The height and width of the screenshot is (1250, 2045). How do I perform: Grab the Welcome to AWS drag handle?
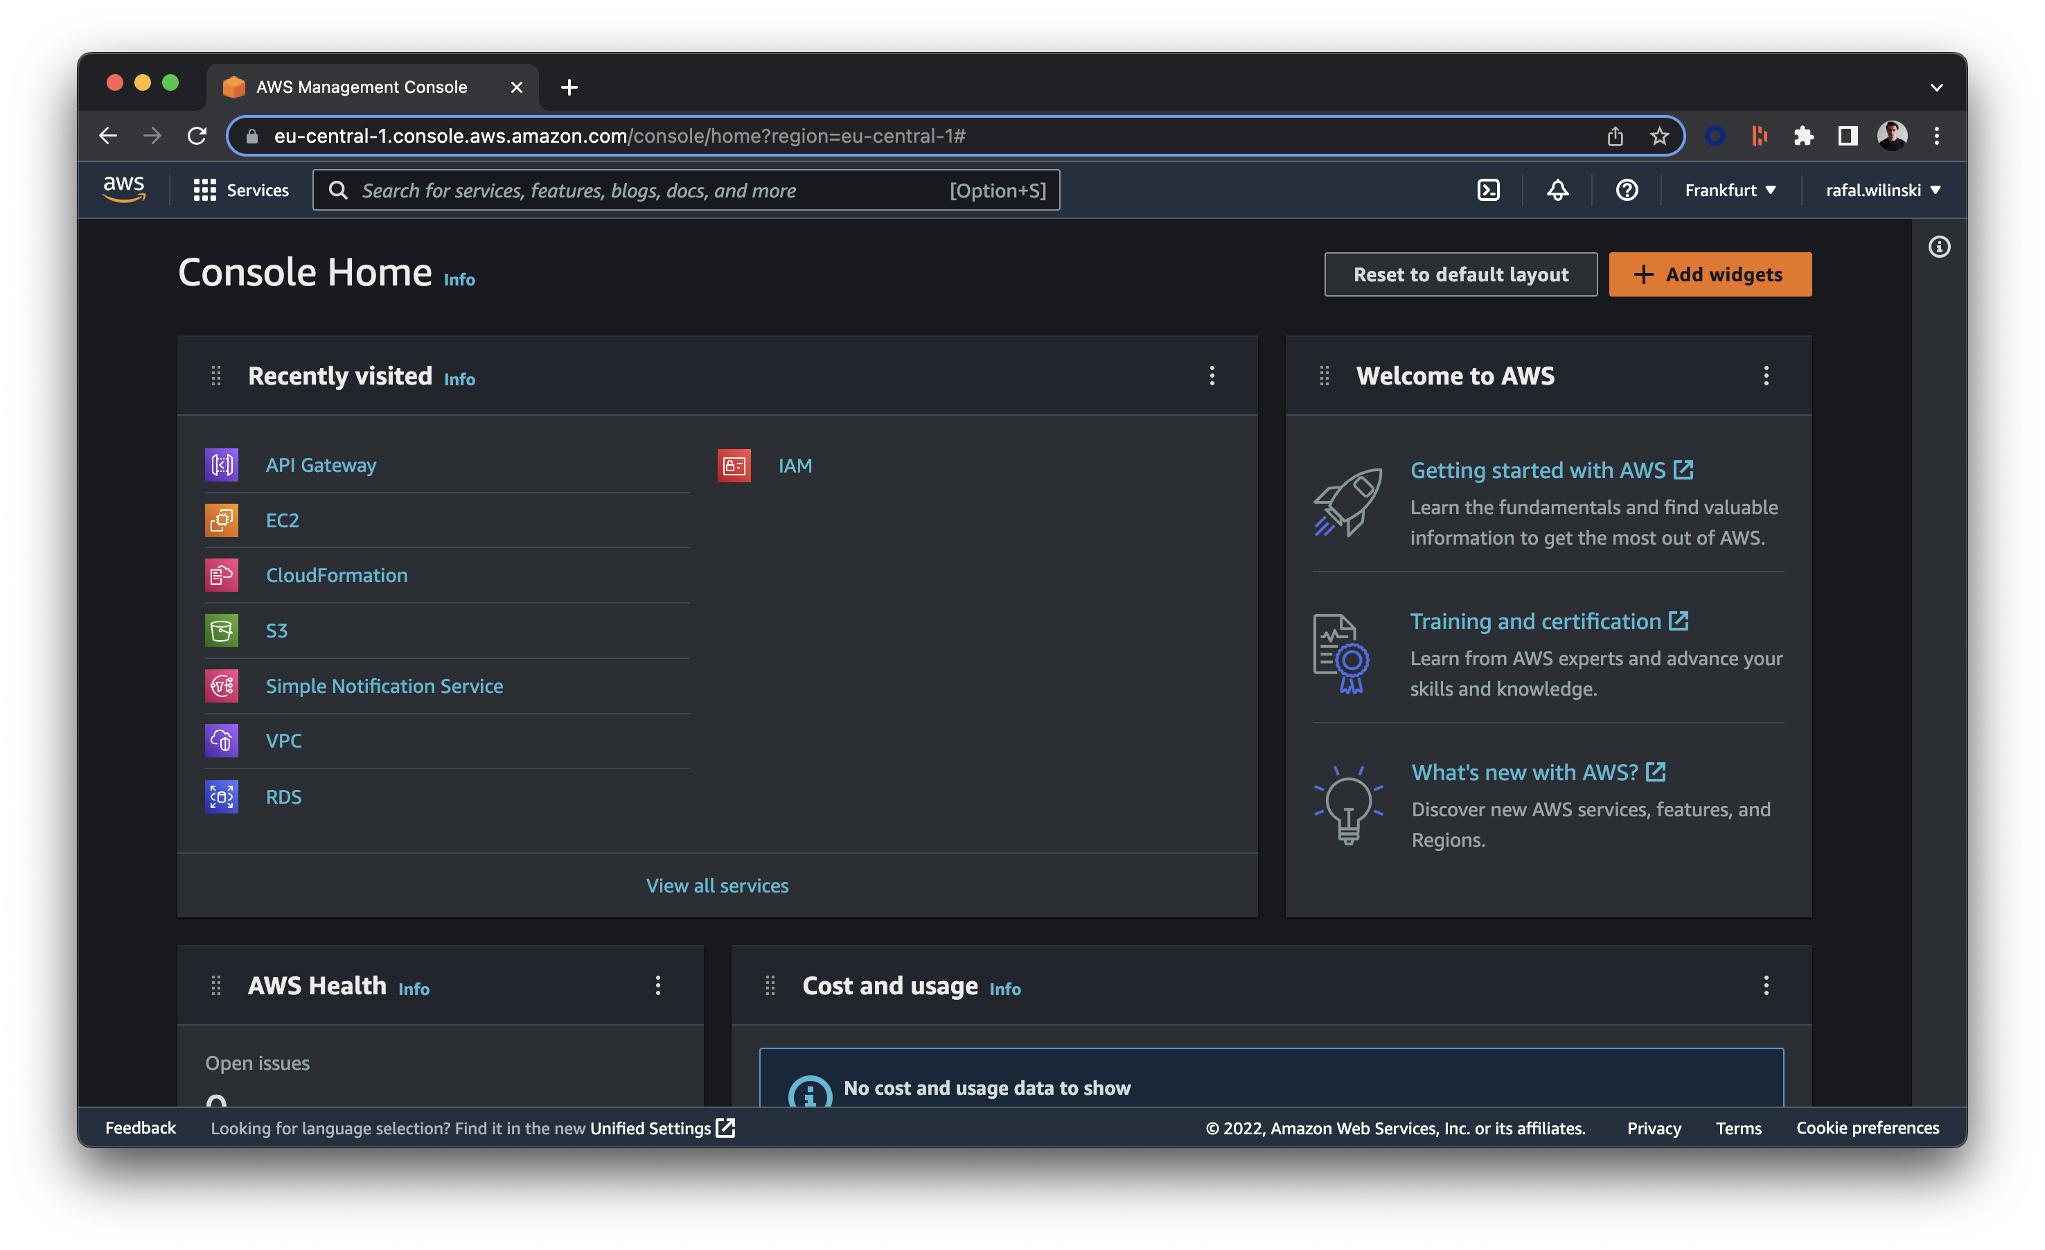[x=1325, y=376]
